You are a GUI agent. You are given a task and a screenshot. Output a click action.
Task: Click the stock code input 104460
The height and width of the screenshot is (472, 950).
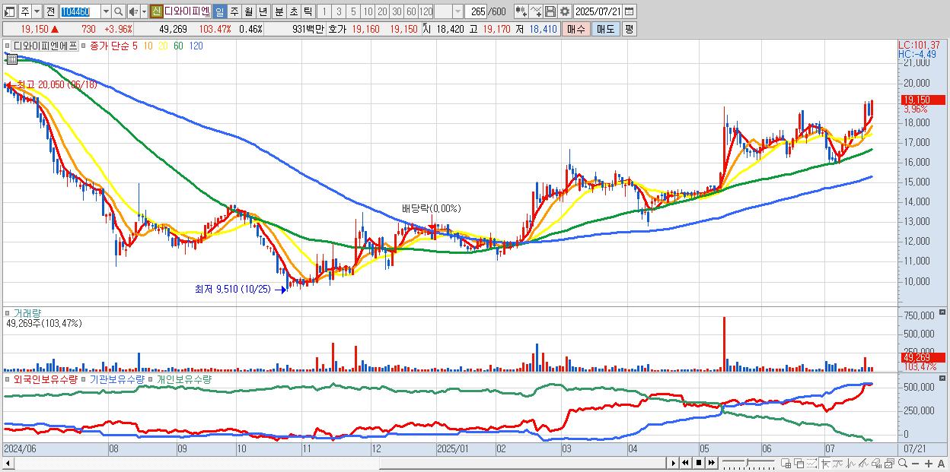[x=79, y=11]
